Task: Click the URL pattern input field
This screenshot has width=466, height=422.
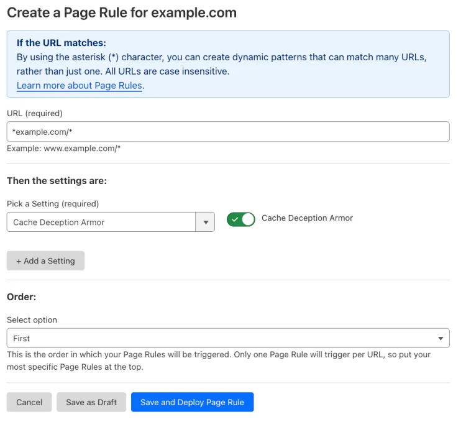Action: pyautogui.click(x=227, y=132)
